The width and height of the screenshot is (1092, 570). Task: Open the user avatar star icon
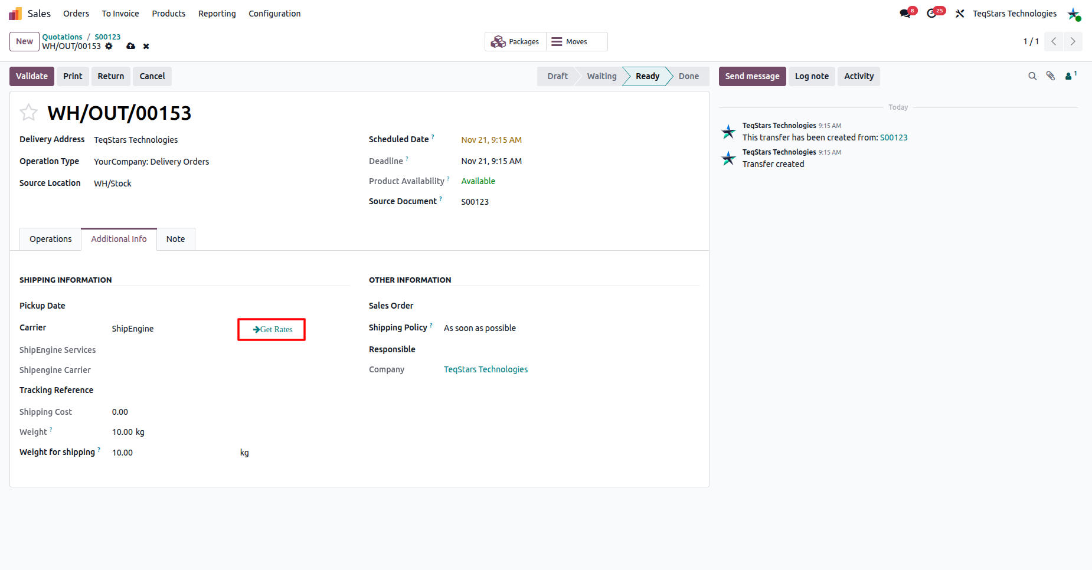tap(1074, 14)
